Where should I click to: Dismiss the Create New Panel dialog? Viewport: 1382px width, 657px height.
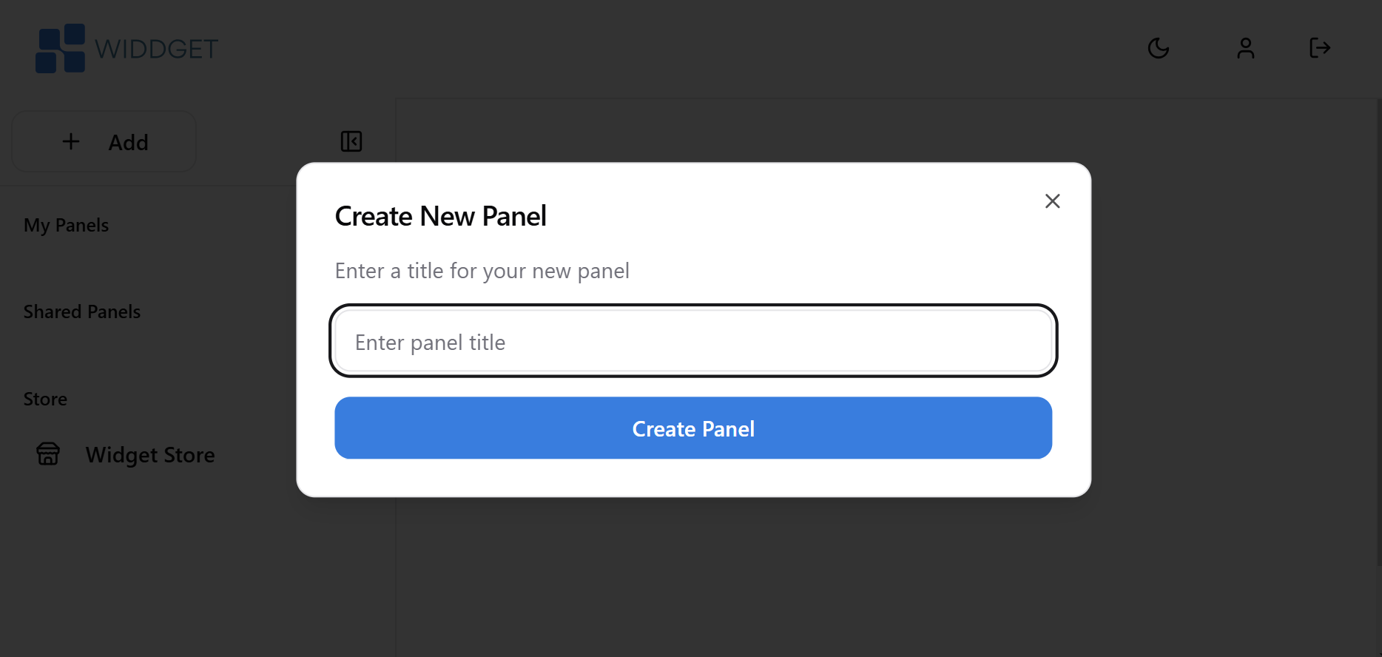pyautogui.click(x=1052, y=201)
